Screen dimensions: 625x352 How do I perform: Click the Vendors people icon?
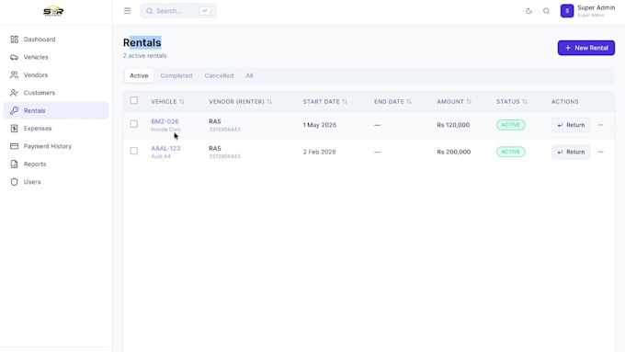(15, 75)
